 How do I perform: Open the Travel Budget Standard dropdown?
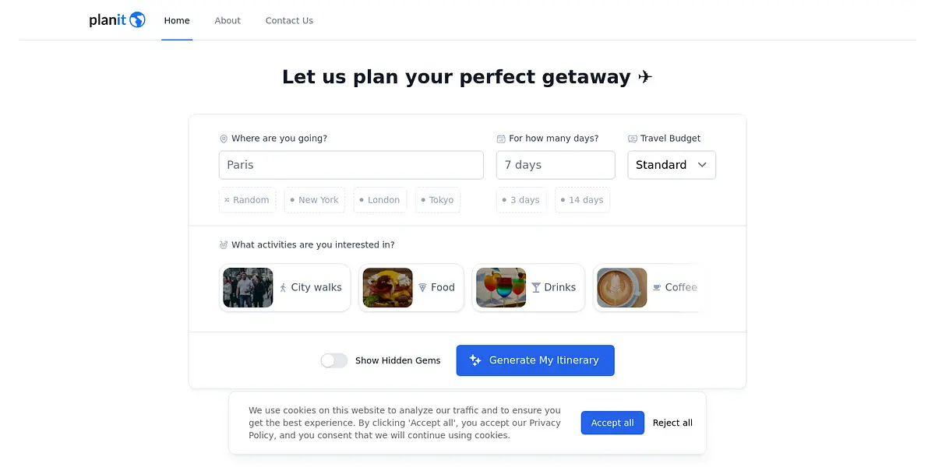tap(671, 165)
